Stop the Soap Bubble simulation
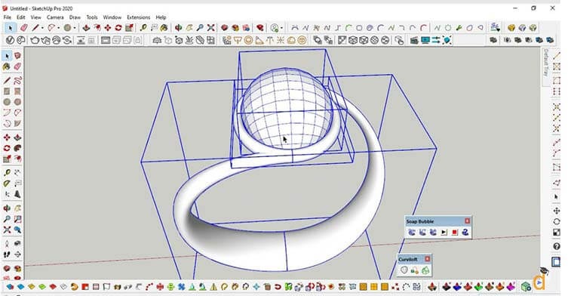 point(455,232)
